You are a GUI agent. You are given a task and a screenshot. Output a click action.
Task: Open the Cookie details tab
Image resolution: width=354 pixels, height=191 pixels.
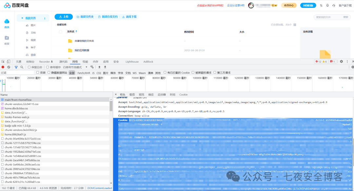[183, 95]
